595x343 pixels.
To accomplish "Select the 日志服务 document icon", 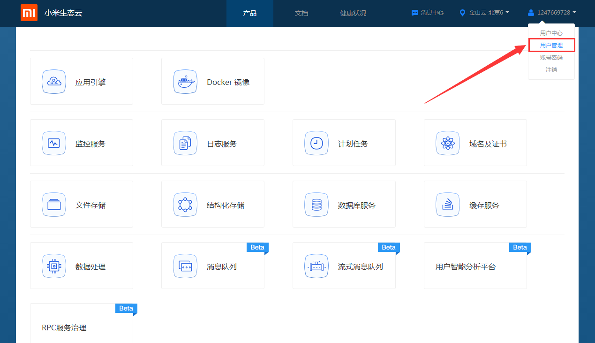I will click(185, 143).
